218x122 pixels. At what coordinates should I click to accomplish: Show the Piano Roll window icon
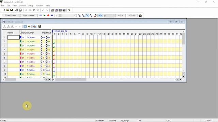(x=56, y=10)
